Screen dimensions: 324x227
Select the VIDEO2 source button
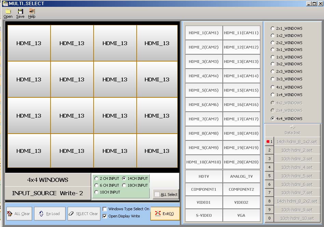point(241,202)
